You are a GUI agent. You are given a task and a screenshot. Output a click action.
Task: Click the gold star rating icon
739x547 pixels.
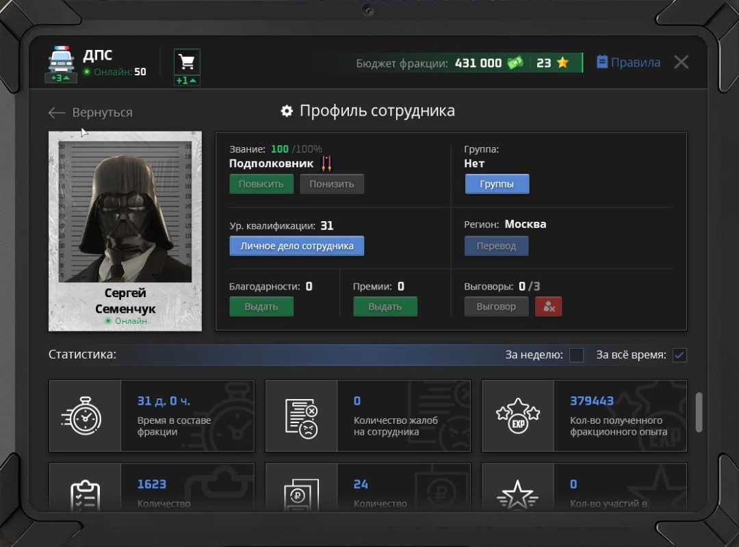point(562,63)
